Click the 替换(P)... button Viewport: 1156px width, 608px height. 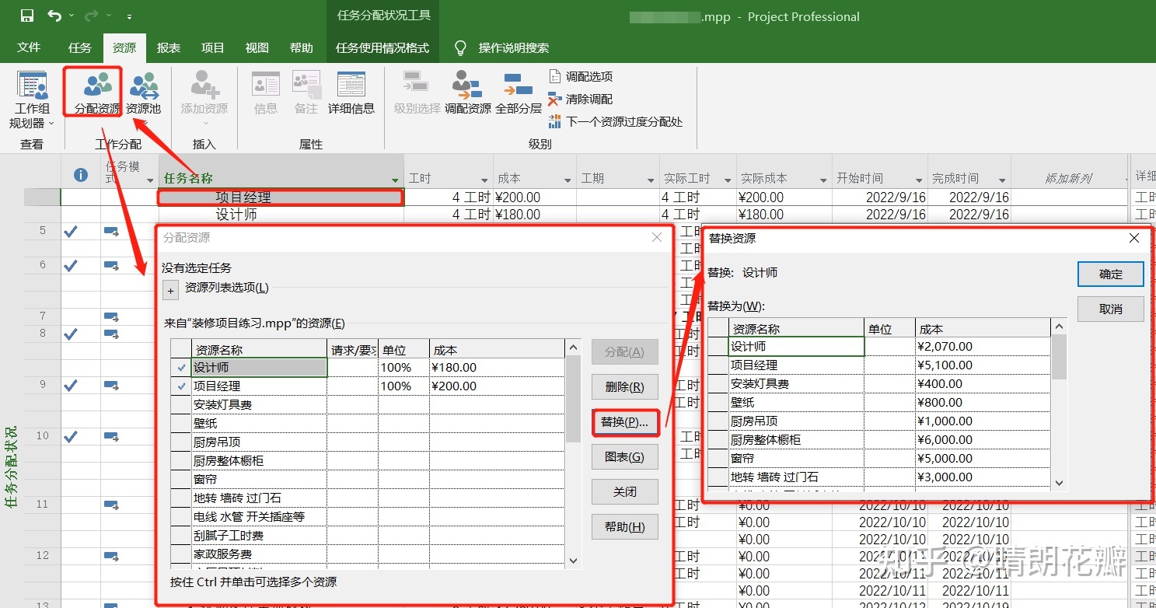625,422
